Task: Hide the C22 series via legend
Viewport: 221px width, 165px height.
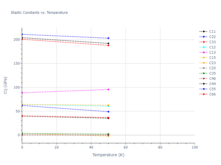Action: [x=212, y=37]
